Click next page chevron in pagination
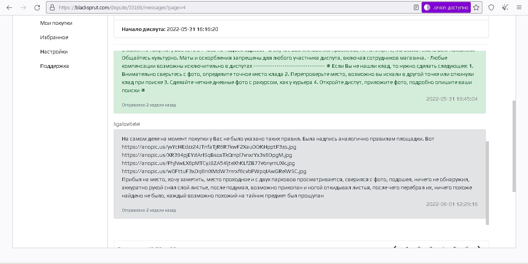Image resolution: width=528 pixels, height=264 pixels. 479,247
